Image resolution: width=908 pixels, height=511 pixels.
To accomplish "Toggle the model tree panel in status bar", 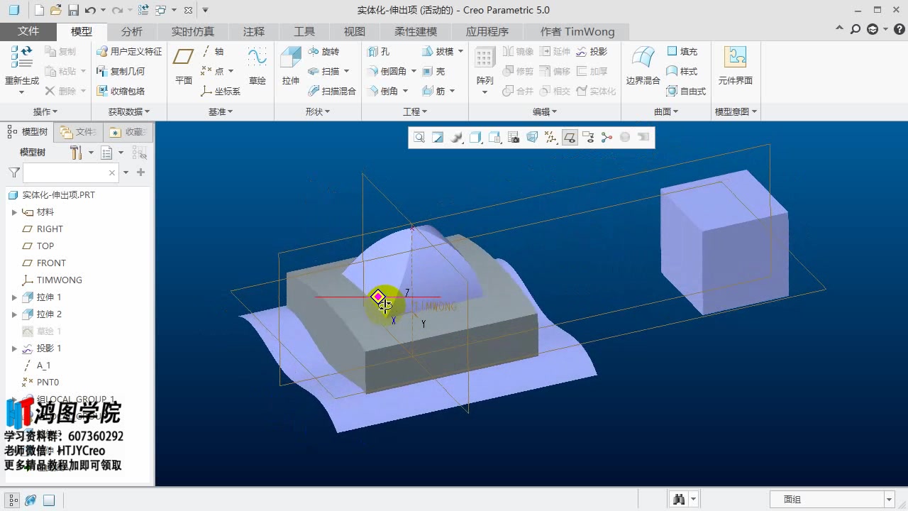I will click(13, 500).
